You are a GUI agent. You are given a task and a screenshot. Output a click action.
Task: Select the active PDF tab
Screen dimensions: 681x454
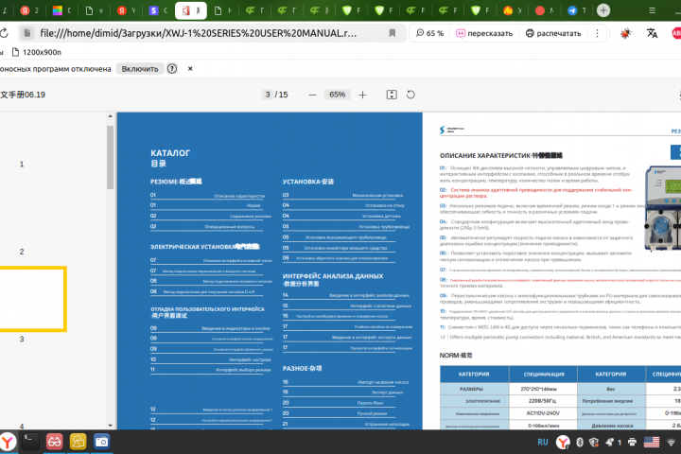[191, 10]
